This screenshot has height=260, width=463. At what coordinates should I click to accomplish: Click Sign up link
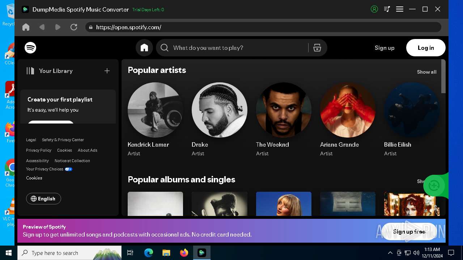385,48
